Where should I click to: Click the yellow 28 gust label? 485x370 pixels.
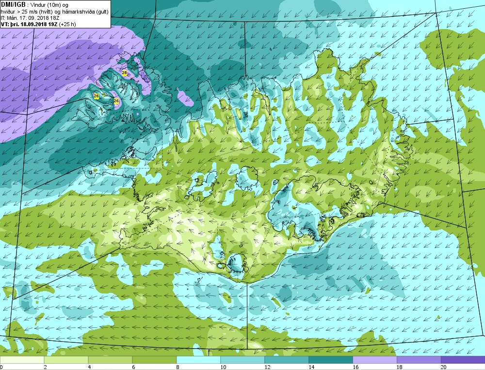click(124, 73)
